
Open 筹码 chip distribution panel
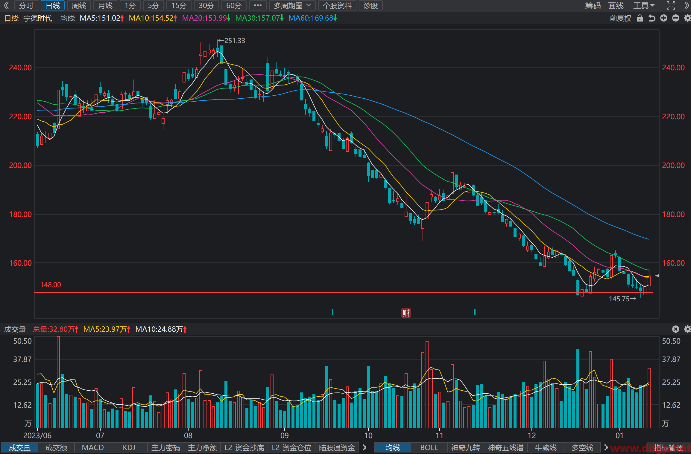(593, 5)
